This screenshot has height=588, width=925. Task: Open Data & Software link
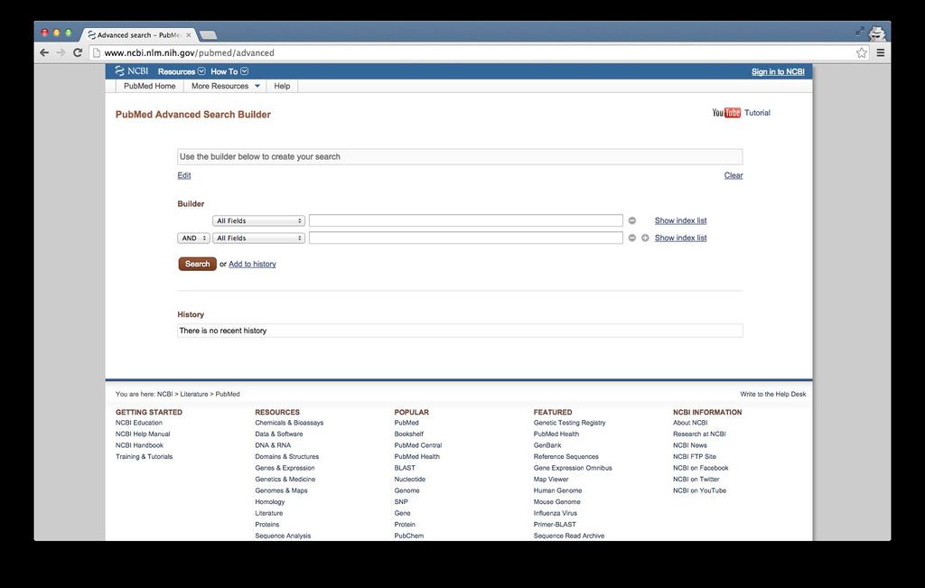(279, 434)
